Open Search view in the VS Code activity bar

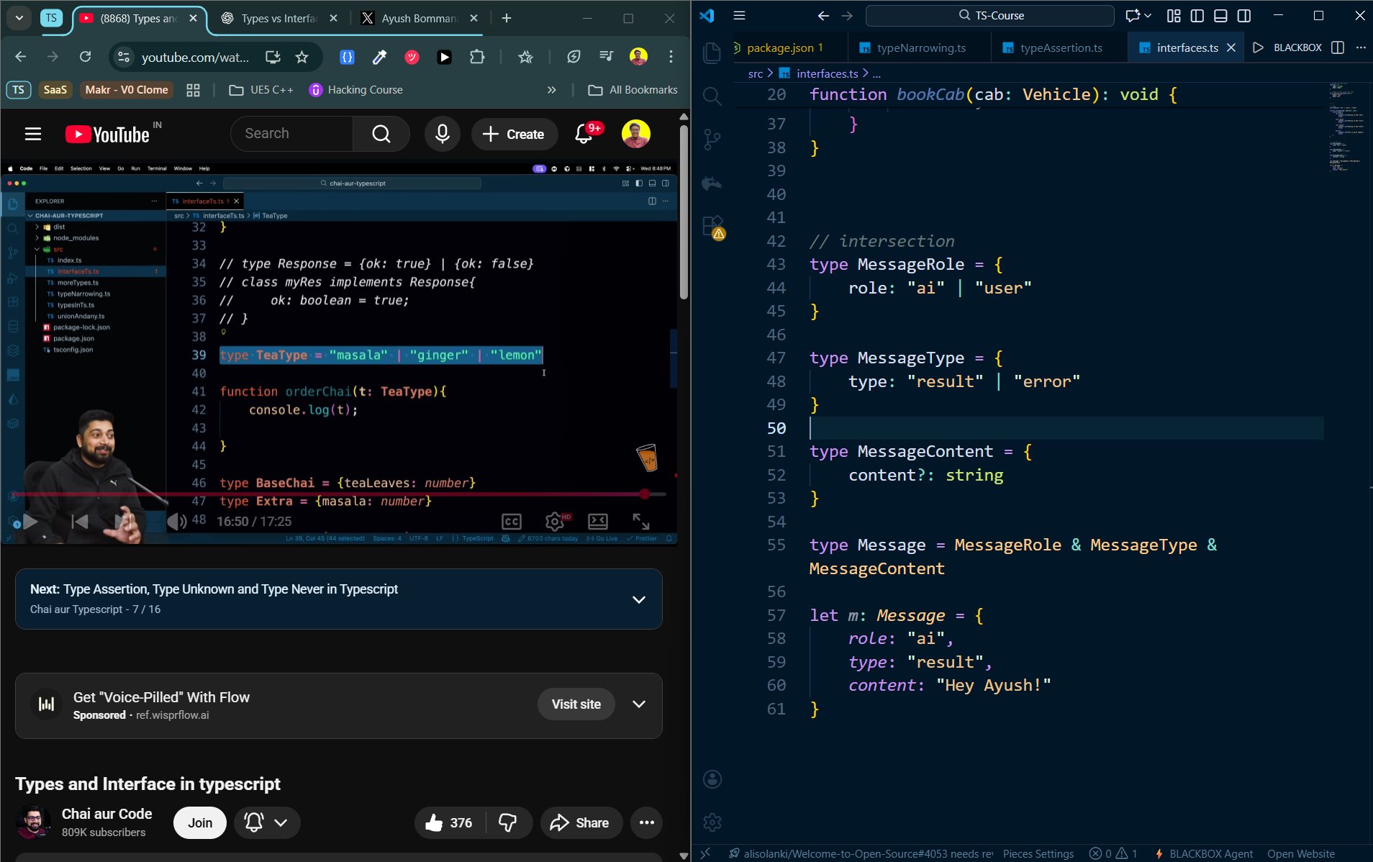click(x=711, y=96)
